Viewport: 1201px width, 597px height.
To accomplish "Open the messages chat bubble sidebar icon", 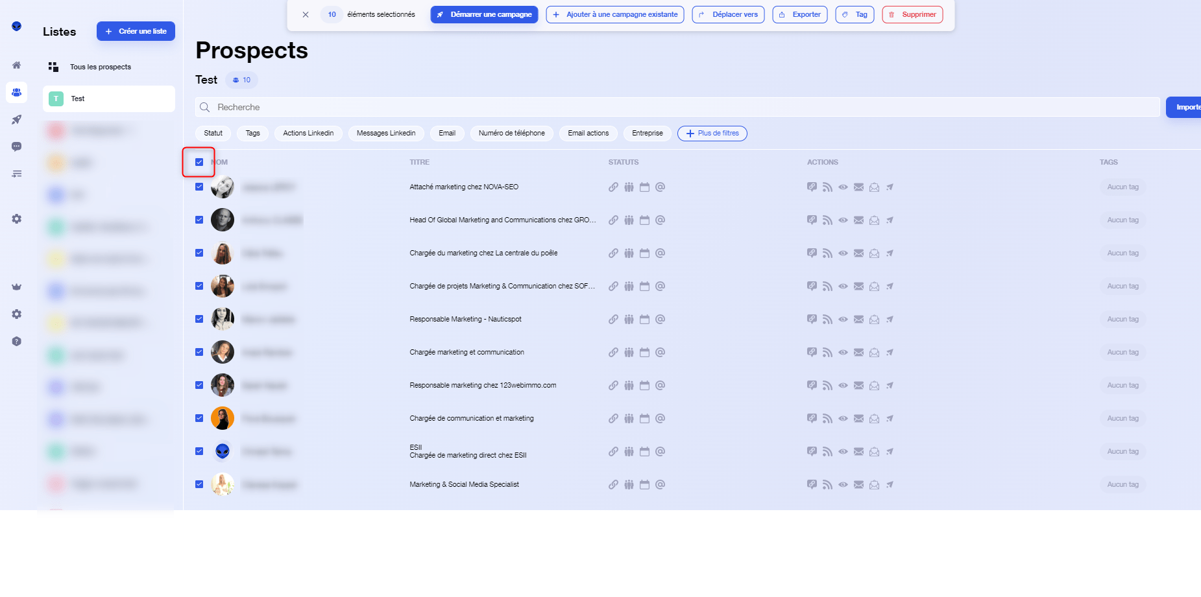I will 17,146.
